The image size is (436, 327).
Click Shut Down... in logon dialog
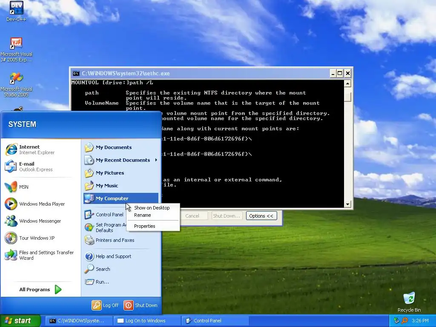click(x=227, y=216)
